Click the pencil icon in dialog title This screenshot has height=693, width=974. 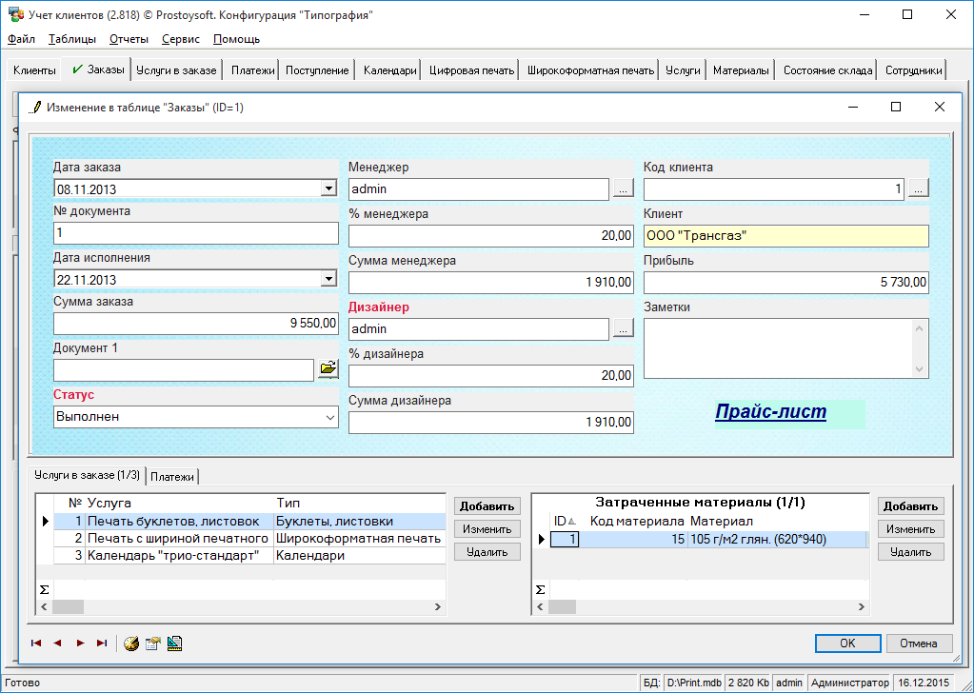coord(35,107)
